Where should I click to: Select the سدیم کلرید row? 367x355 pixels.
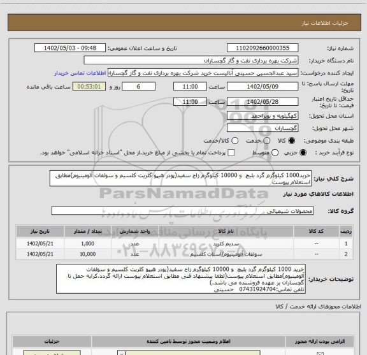(x=184, y=243)
